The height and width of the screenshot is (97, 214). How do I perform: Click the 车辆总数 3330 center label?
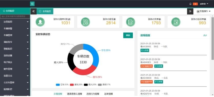[83, 59]
